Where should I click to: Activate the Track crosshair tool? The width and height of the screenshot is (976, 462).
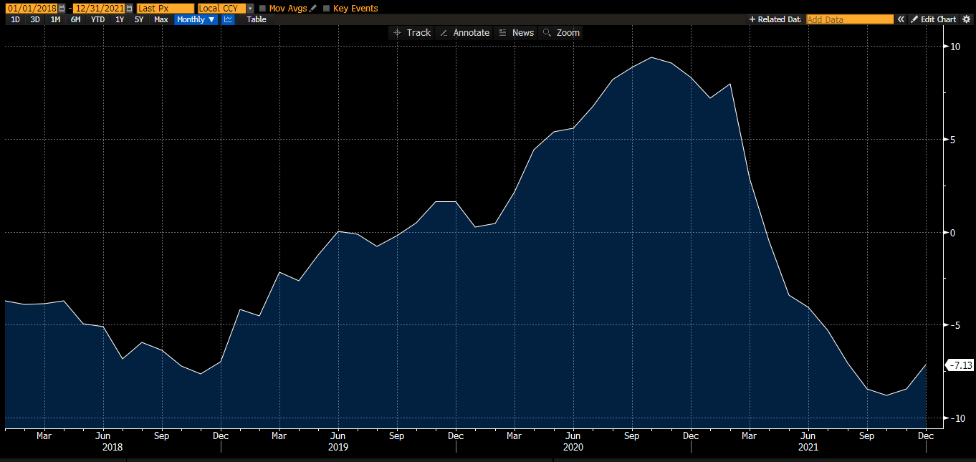coord(412,33)
